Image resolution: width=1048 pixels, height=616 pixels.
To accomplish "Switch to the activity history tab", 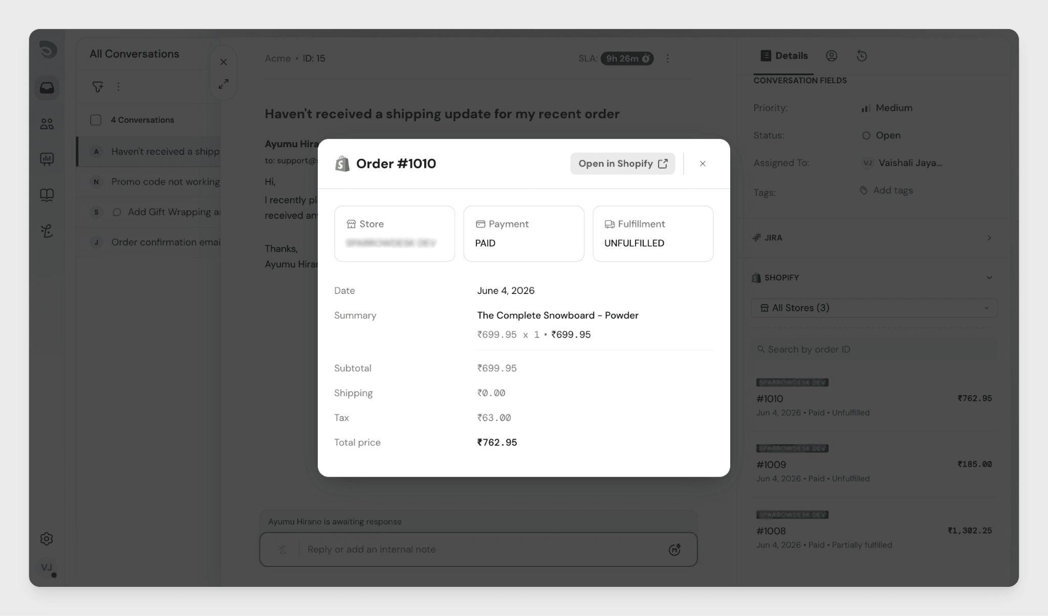I will [862, 56].
